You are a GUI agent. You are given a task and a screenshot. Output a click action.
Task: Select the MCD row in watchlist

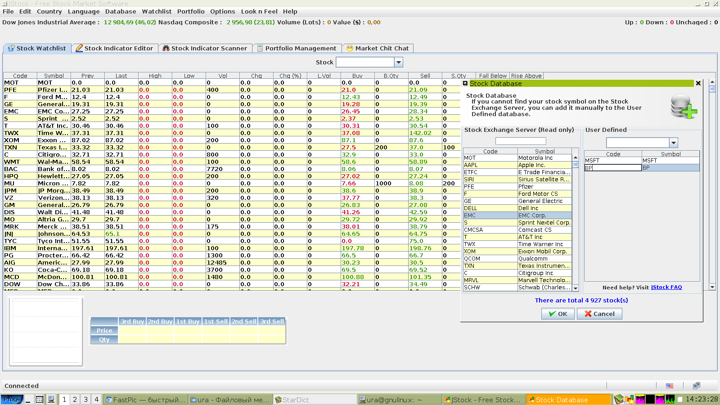[232, 277]
